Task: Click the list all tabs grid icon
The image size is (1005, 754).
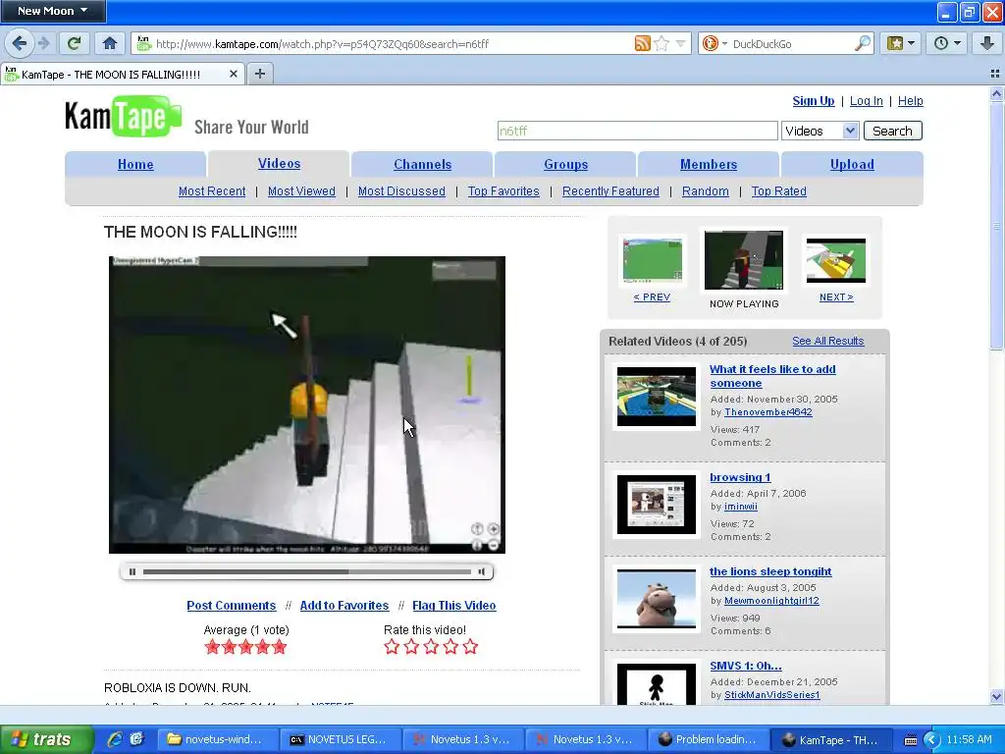Action: click(x=995, y=74)
